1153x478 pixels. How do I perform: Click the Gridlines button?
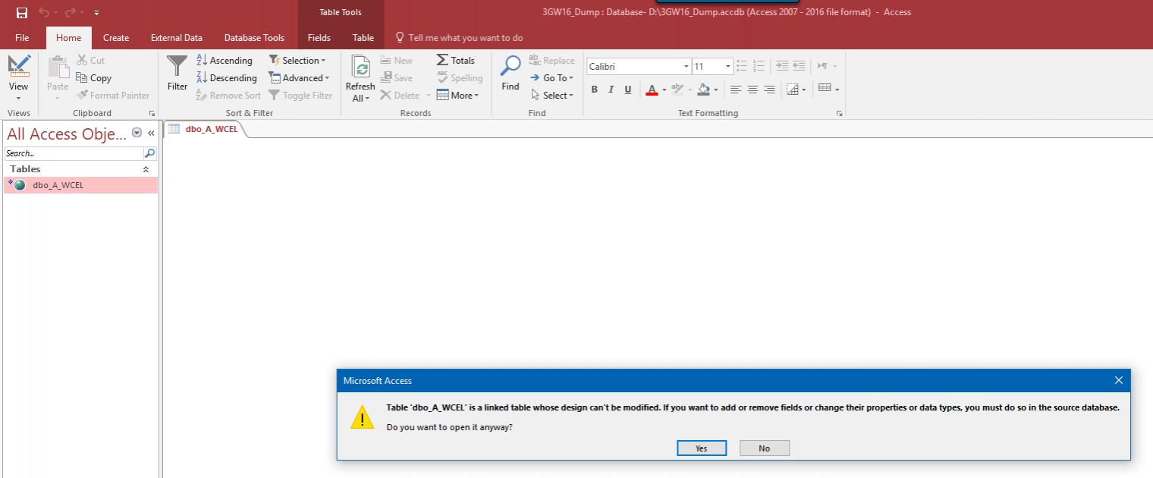tap(796, 90)
